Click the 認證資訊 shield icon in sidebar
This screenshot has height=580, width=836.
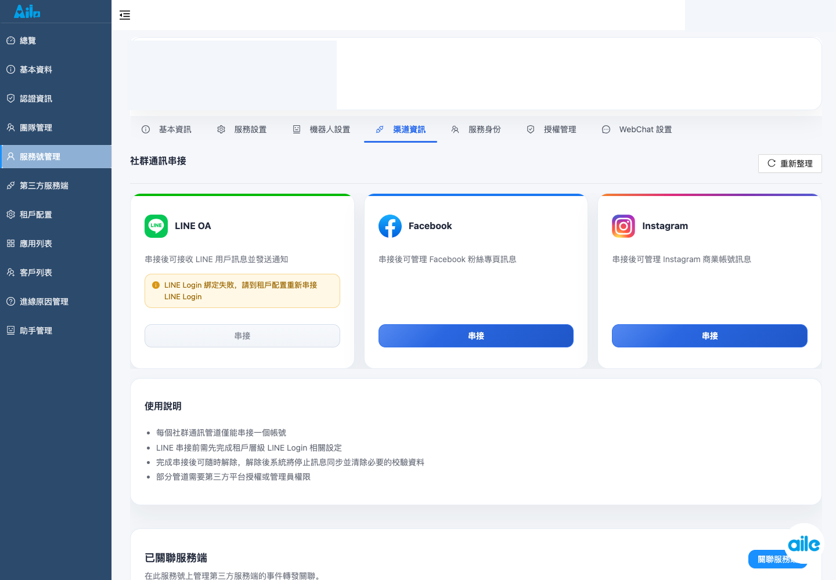point(10,99)
